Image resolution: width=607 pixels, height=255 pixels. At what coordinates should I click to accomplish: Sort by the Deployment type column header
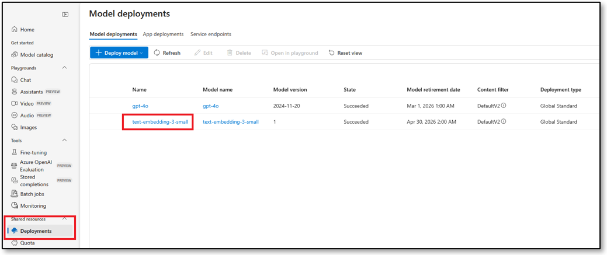(x=560, y=89)
